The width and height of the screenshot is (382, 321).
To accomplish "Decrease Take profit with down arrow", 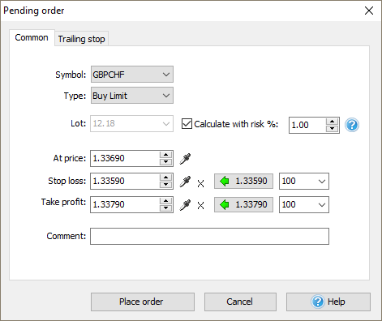I will click(x=165, y=208).
